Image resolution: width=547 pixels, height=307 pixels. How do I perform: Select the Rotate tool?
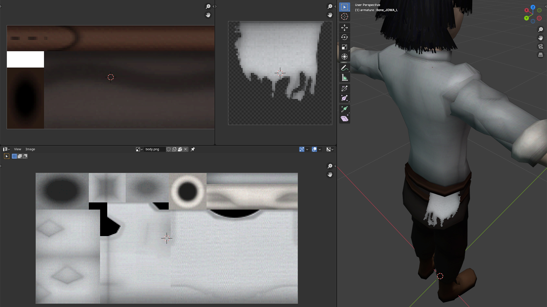[344, 37]
